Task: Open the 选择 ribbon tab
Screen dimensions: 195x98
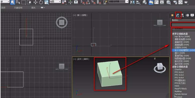Action: tap(3, 8)
